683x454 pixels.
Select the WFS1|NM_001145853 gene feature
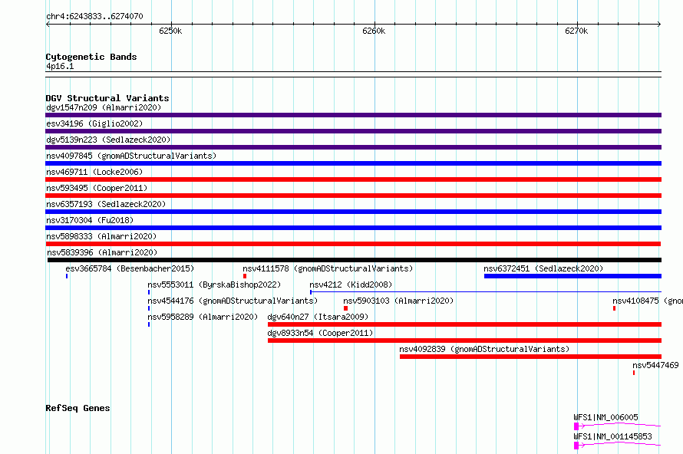tap(617, 445)
